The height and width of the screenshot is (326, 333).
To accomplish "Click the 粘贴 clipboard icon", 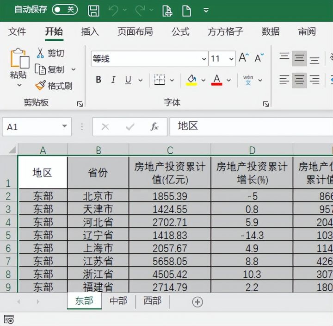I will pyautogui.click(x=19, y=58).
